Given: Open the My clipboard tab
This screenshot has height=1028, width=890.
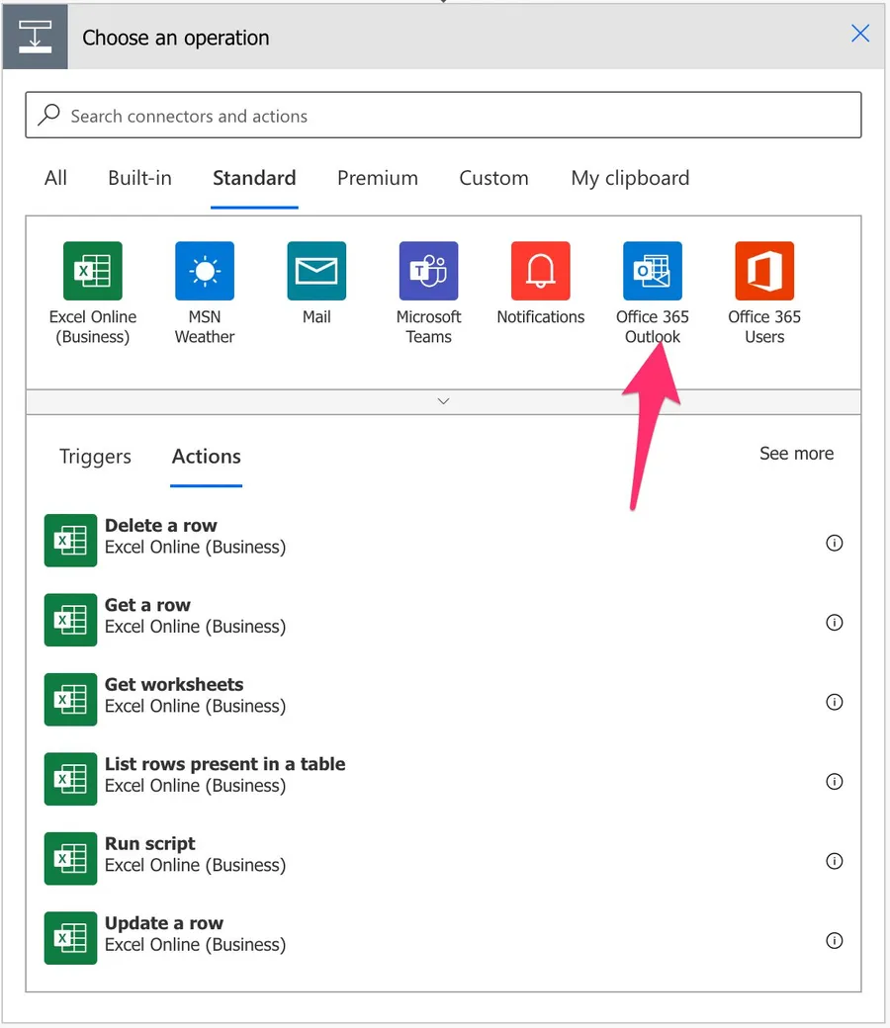Looking at the screenshot, I should pyautogui.click(x=630, y=179).
